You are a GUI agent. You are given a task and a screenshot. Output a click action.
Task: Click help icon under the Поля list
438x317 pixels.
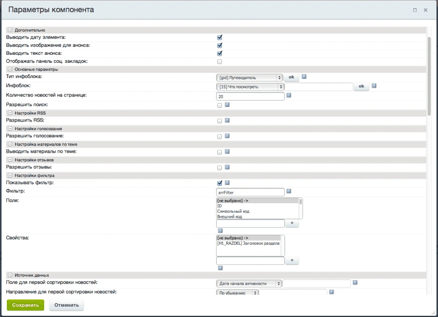(x=220, y=231)
